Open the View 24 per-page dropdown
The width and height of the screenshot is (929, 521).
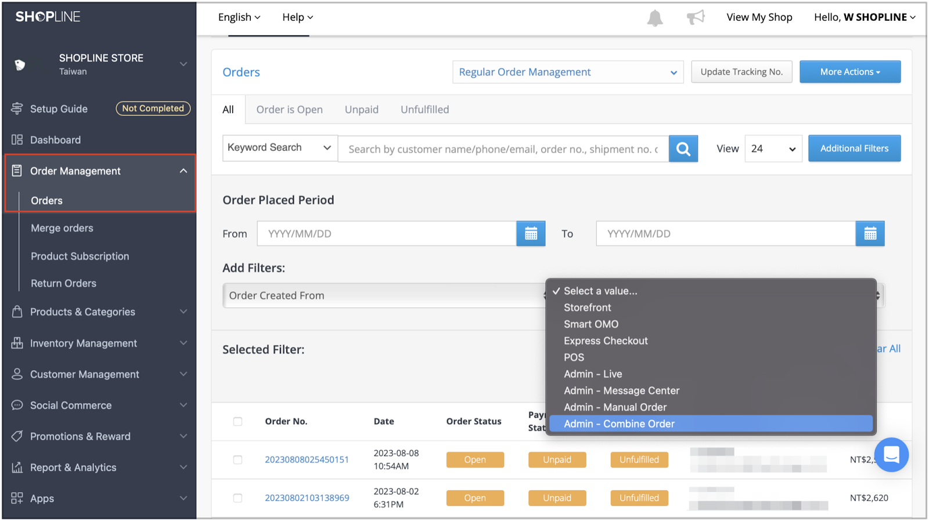click(x=773, y=149)
